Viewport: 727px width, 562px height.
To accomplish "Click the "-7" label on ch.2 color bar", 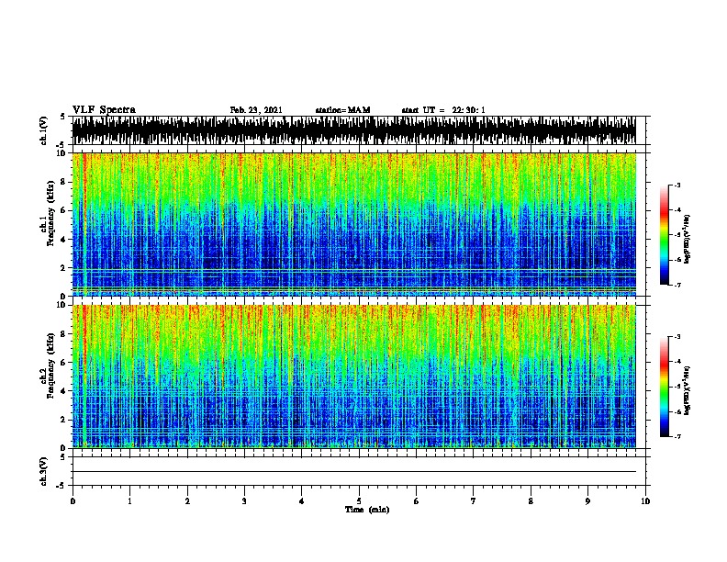I will click(677, 436).
